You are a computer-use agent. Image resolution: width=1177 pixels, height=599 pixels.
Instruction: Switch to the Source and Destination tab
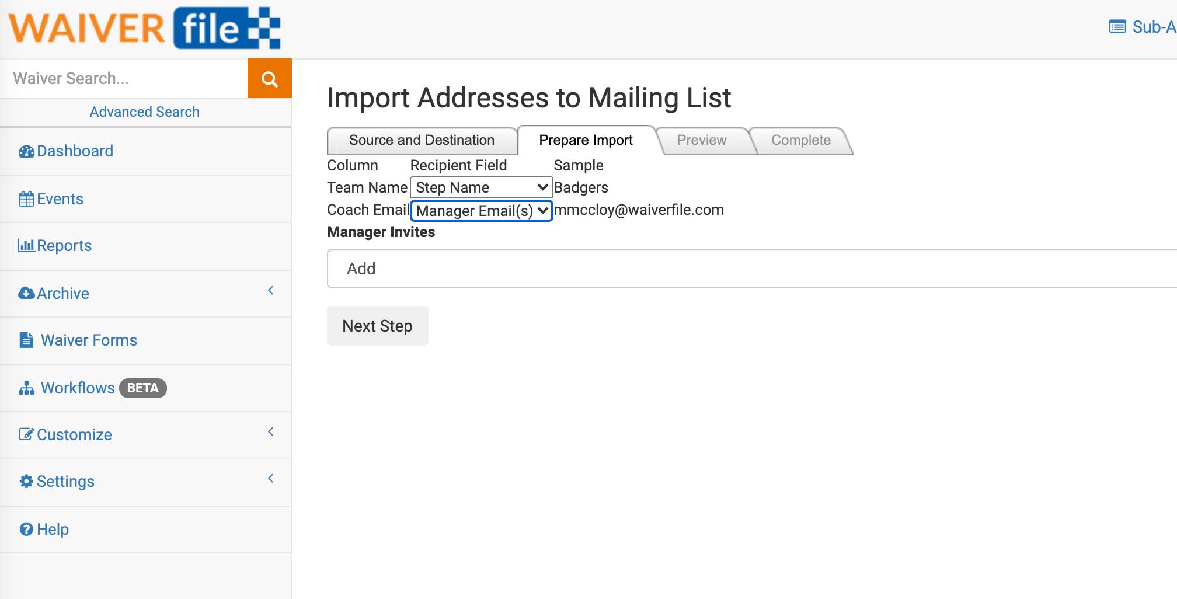(422, 140)
